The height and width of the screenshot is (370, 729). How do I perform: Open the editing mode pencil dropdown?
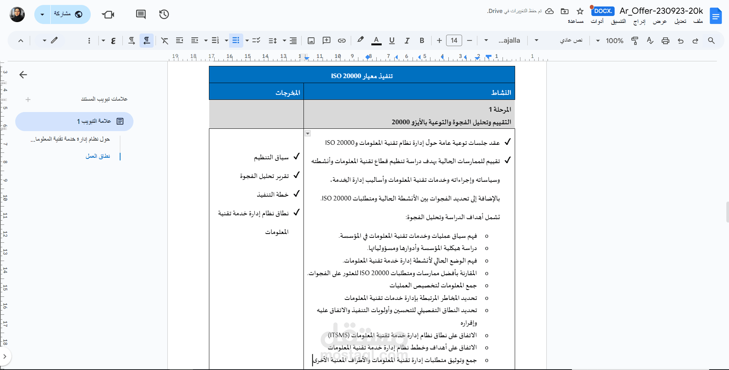tap(50, 40)
